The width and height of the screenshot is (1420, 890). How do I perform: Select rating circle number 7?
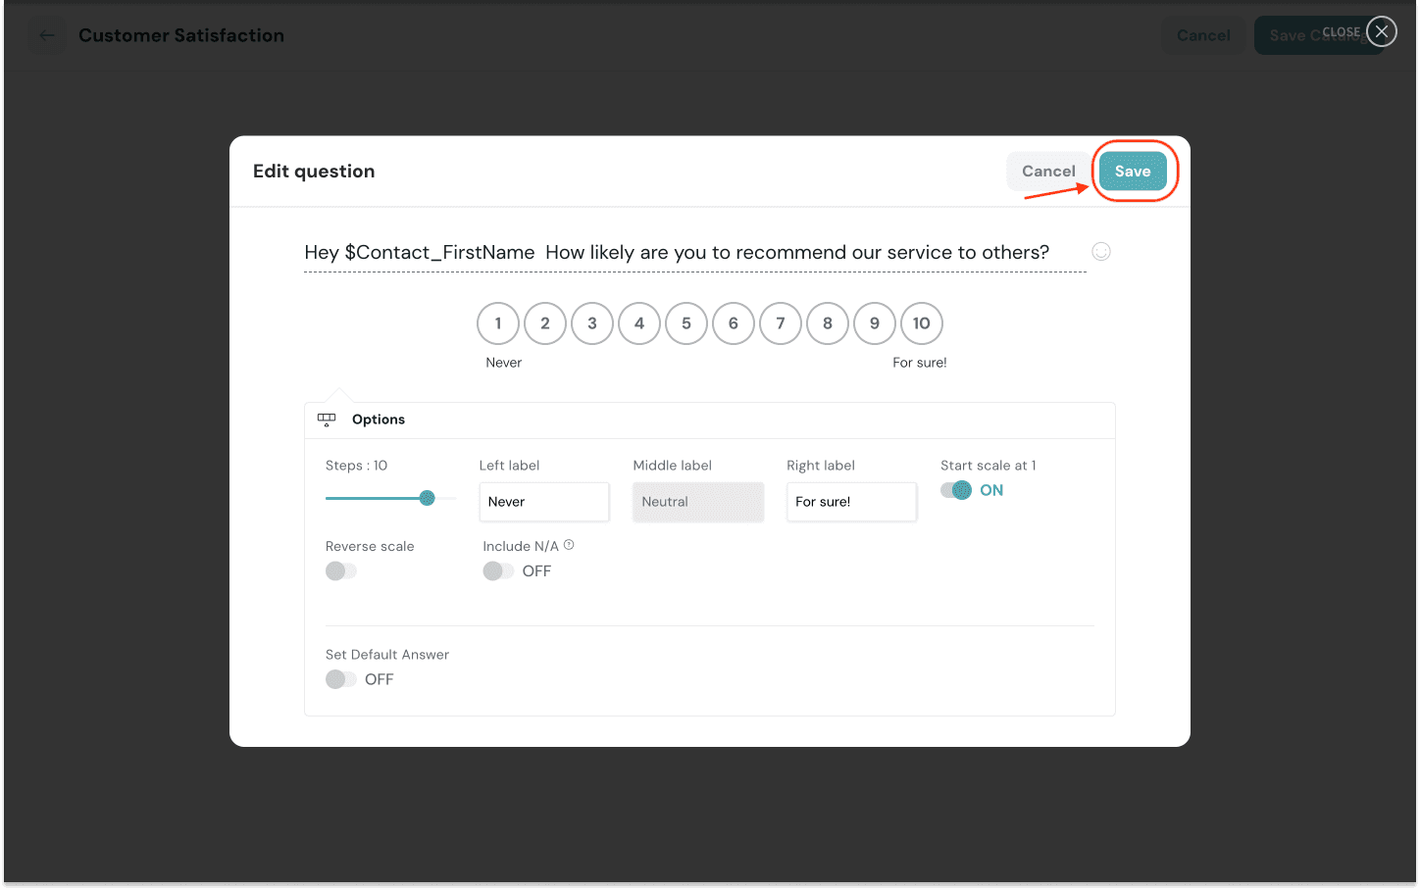click(x=781, y=323)
